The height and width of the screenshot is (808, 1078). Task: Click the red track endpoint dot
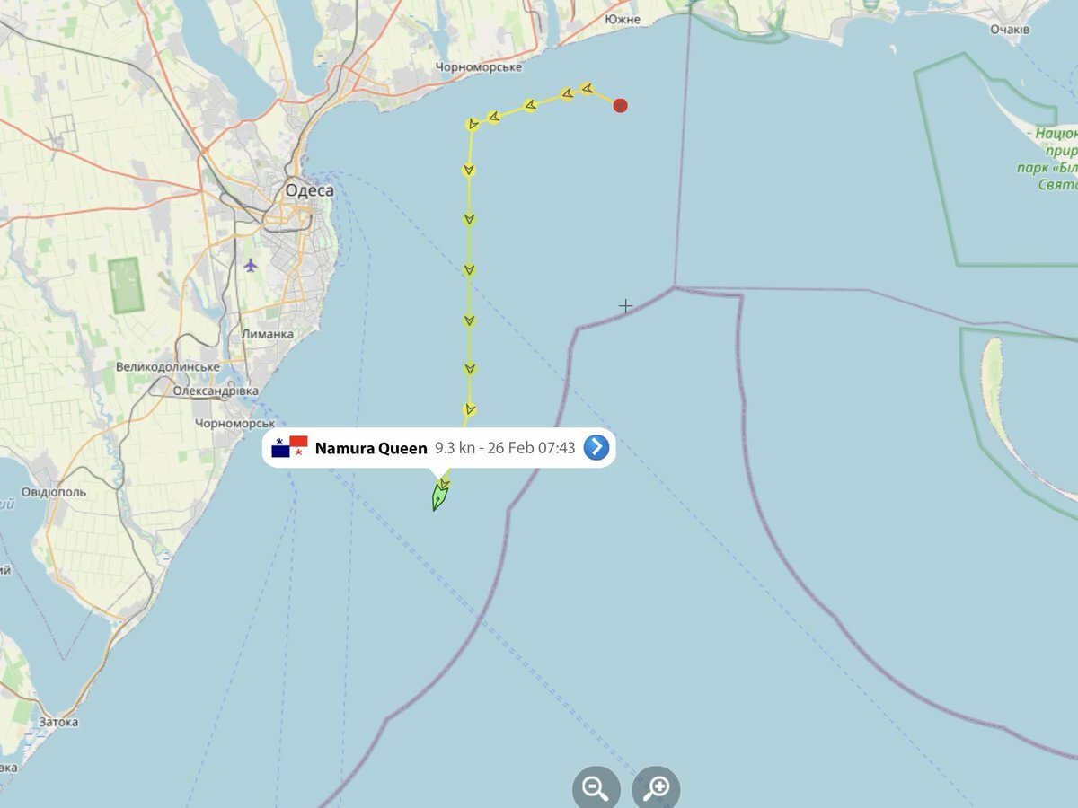point(620,106)
